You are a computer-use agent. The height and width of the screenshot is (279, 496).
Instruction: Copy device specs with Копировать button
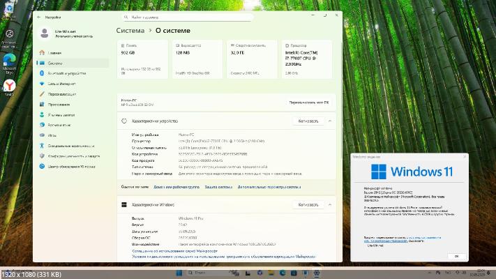[x=308, y=121]
